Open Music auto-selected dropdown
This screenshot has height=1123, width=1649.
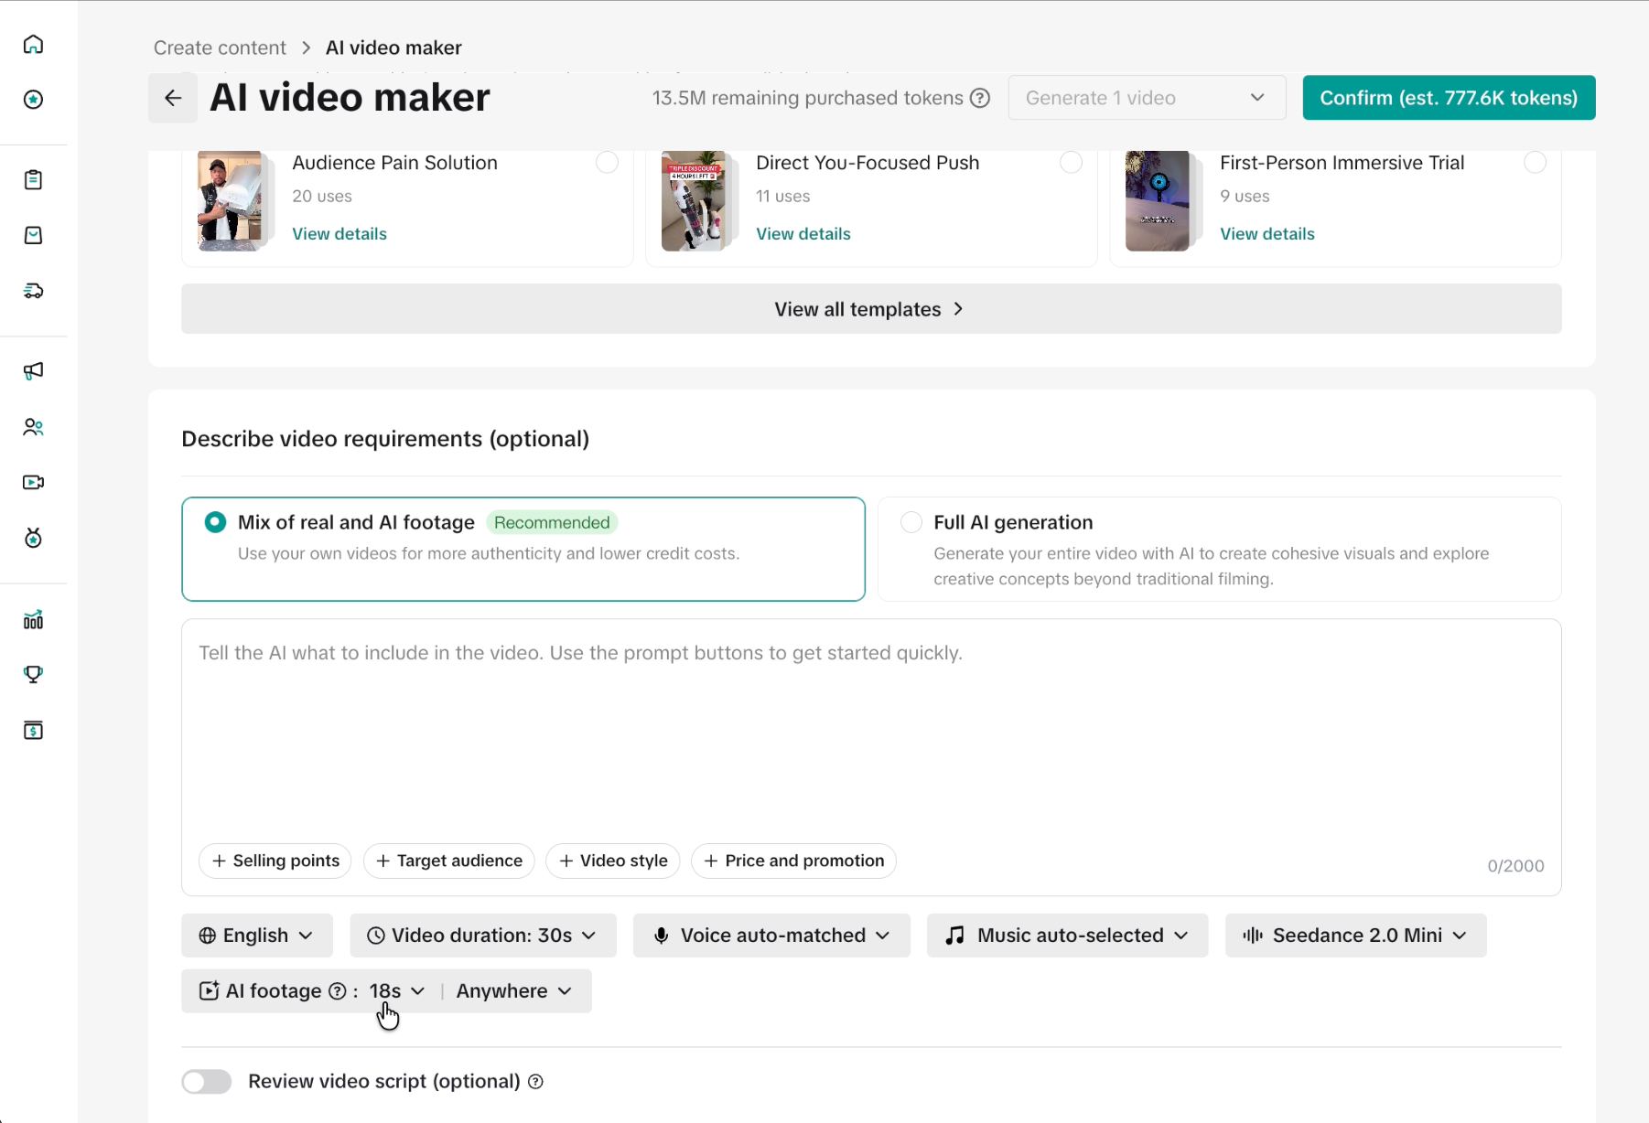click(x=1067, y=936)
